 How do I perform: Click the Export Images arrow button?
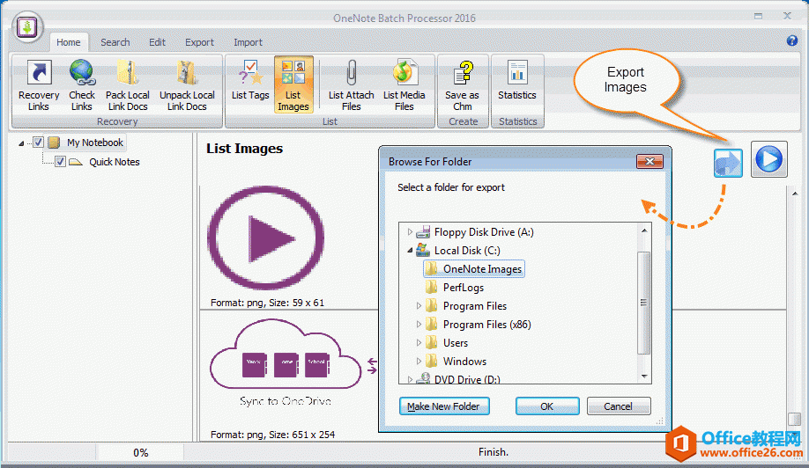point(728,163)
